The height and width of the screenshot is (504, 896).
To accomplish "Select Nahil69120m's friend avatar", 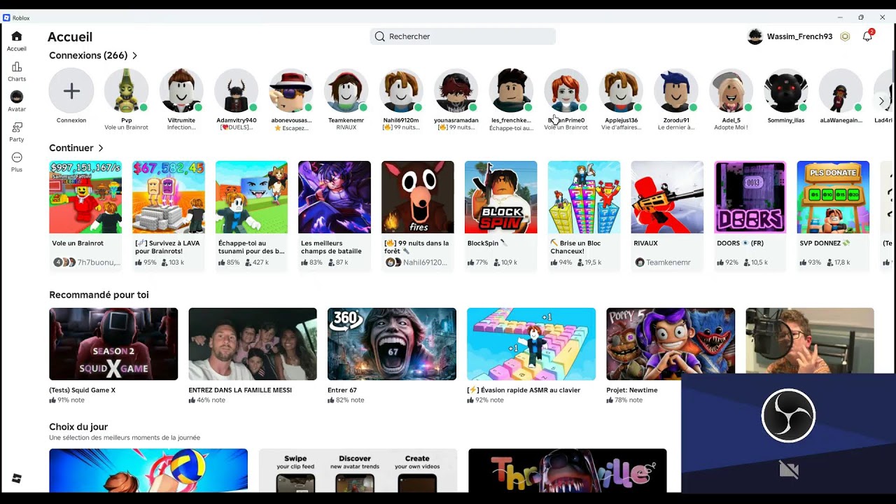I will point(401,91).
